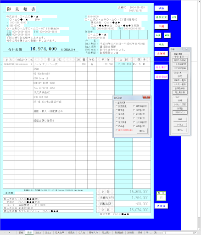Viewport: 201px width, 235px height.
Task: Close the 移動 panel with its X
Action: [x=186, y=49]
